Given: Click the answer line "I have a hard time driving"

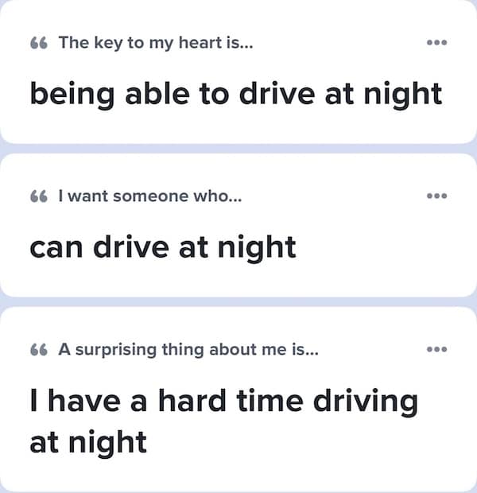Looking at the screenshot, I should (223, 401).
